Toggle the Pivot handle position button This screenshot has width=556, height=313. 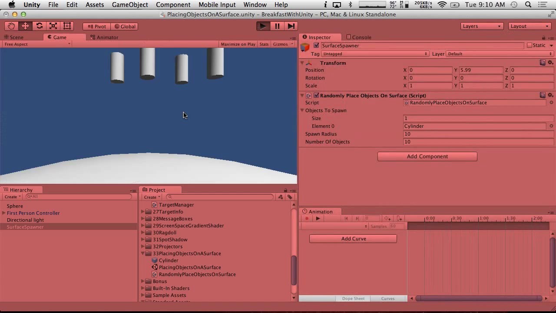[x=96, y=27]
